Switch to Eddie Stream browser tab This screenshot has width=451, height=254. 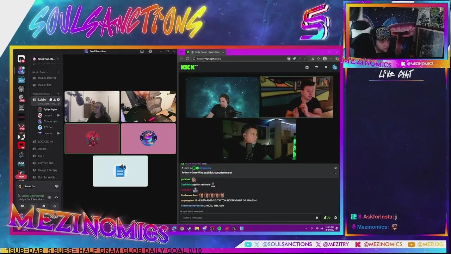pos(205,52)
